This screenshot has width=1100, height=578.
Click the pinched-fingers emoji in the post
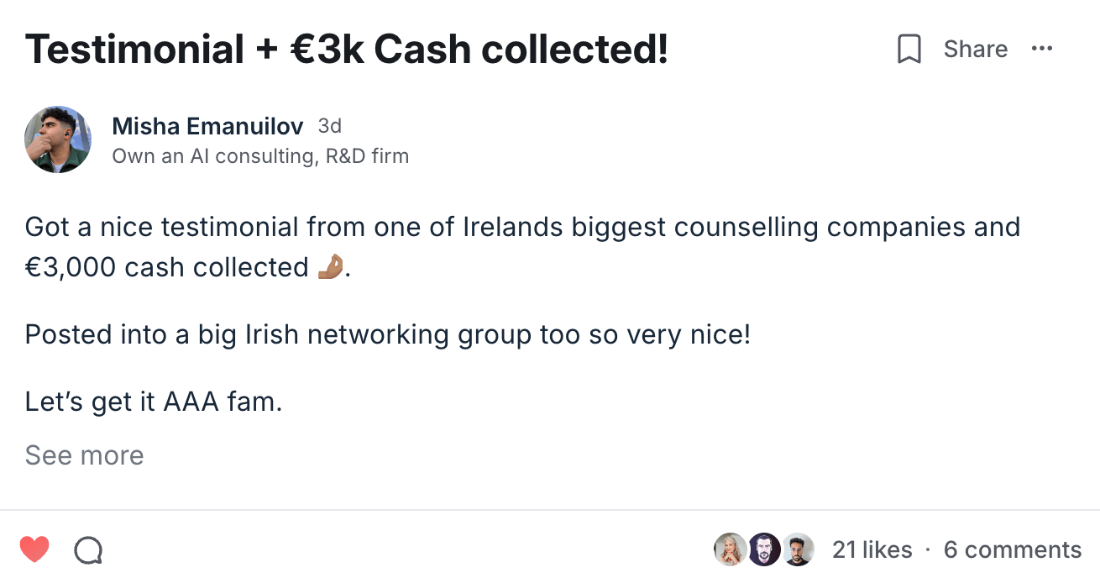(330, 267)
